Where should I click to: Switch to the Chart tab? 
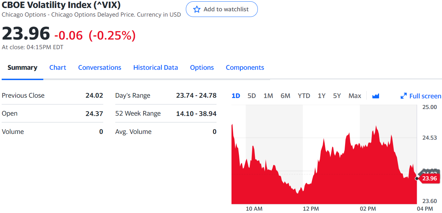(x=58, y=67)
